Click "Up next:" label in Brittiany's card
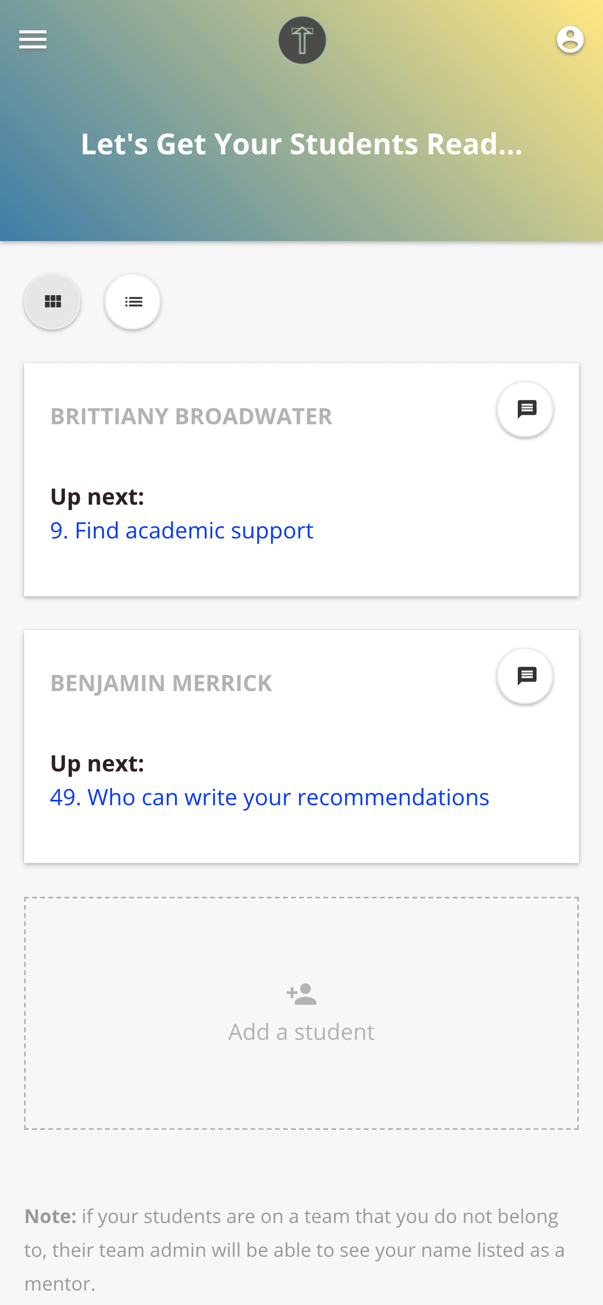This screenshot has height=1305, width=603. point(98,497)
